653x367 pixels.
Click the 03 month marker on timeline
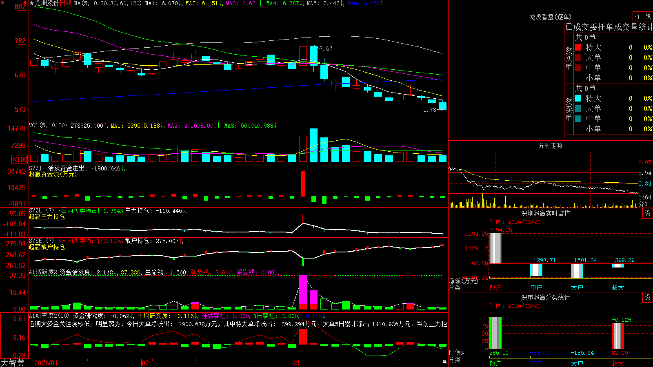(x=296, y=363)
